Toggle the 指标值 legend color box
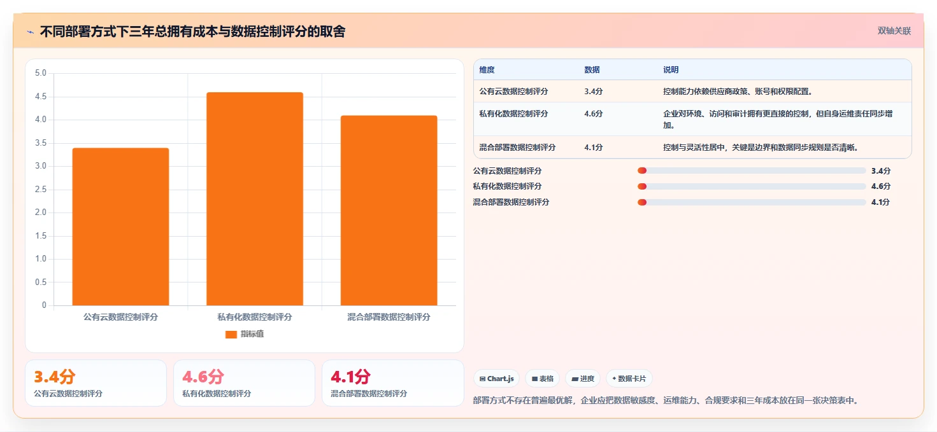This screenshot has height=432, width=937. tap(231, 334)
